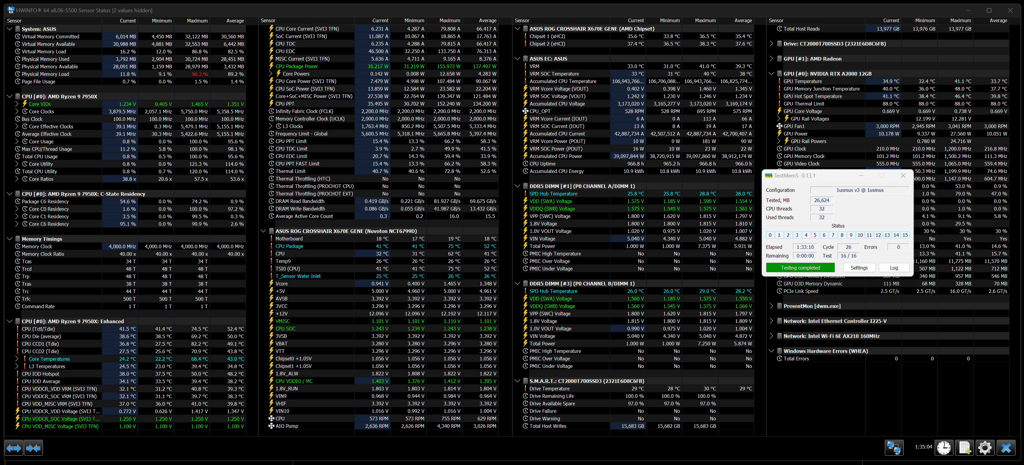Viewport: 1024px width, 465px height.
Task: Expand the PresentMon [dwm.exe] section
Action: coord(771,306)
